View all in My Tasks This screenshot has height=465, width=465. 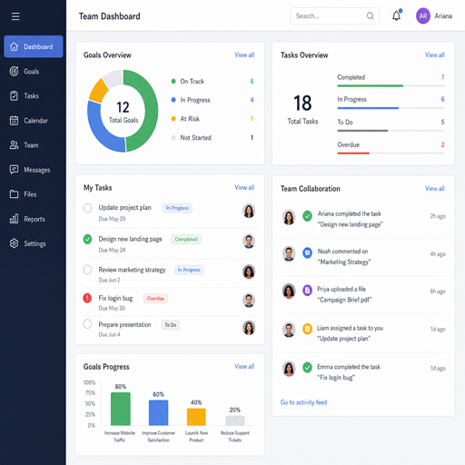(x=244, y=187)
